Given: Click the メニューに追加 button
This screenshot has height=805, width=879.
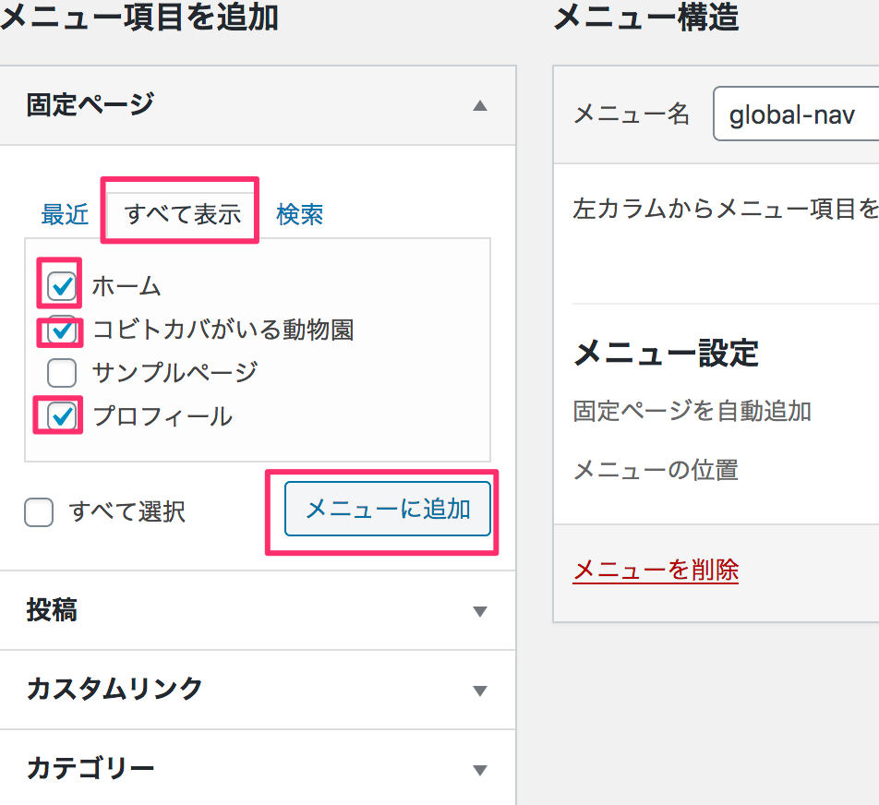Looking at the screenshot, I should coord(388,509).
